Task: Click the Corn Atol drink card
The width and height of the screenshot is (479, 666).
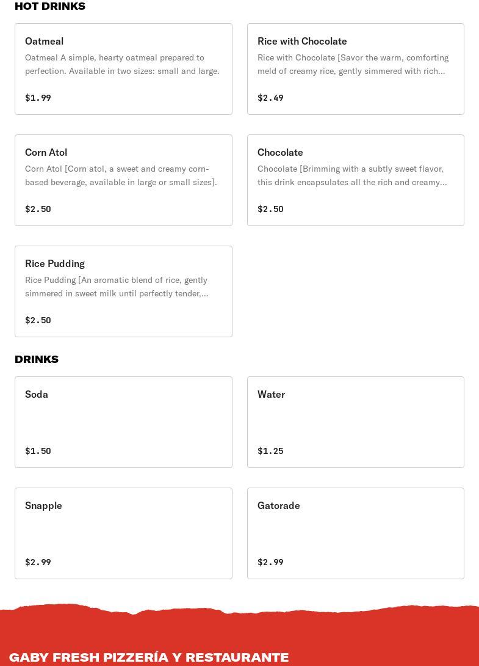Action: click(123, 180)
